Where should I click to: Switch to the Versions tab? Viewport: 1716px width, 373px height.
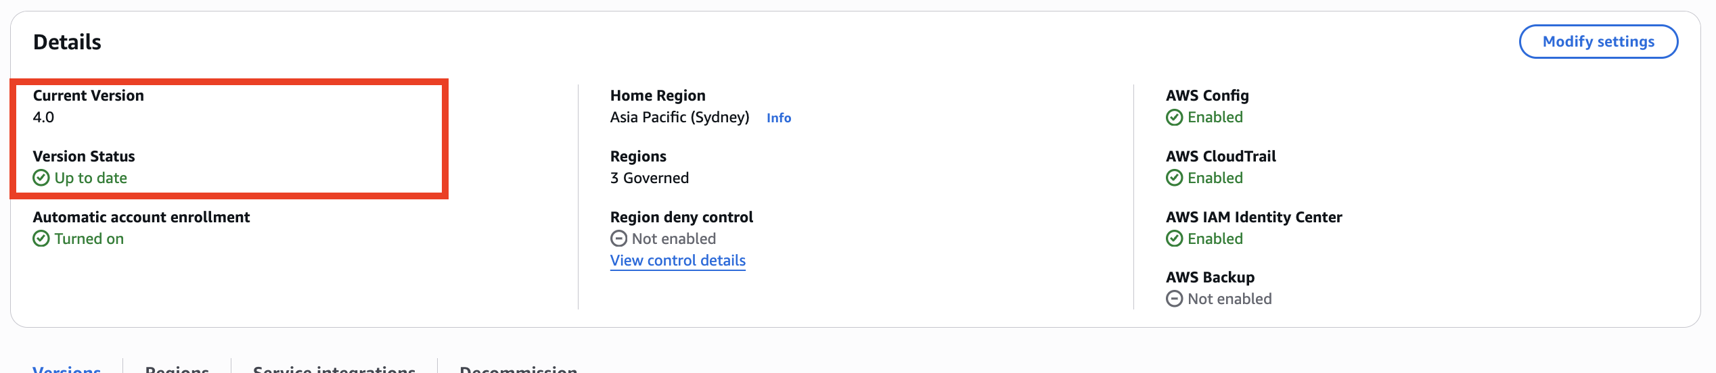pyautogui.click(x=66, y=368)
